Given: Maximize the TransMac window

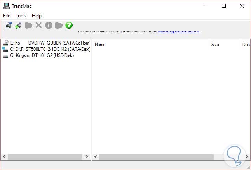Looking at the screenshot, I should (224, 6).
